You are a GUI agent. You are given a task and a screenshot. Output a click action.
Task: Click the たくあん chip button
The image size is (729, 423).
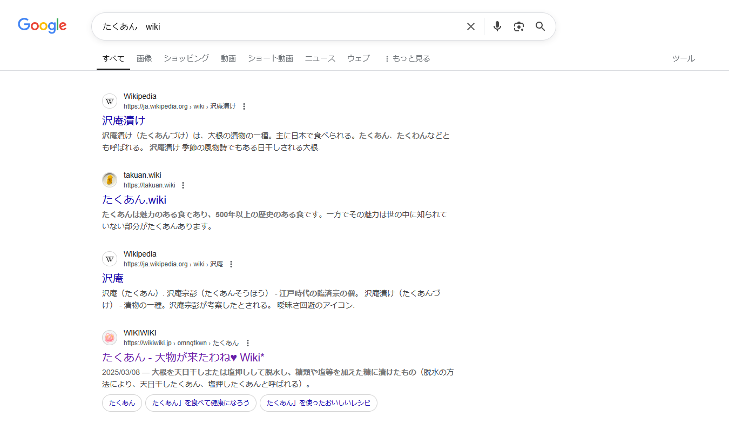click(122, 403)
